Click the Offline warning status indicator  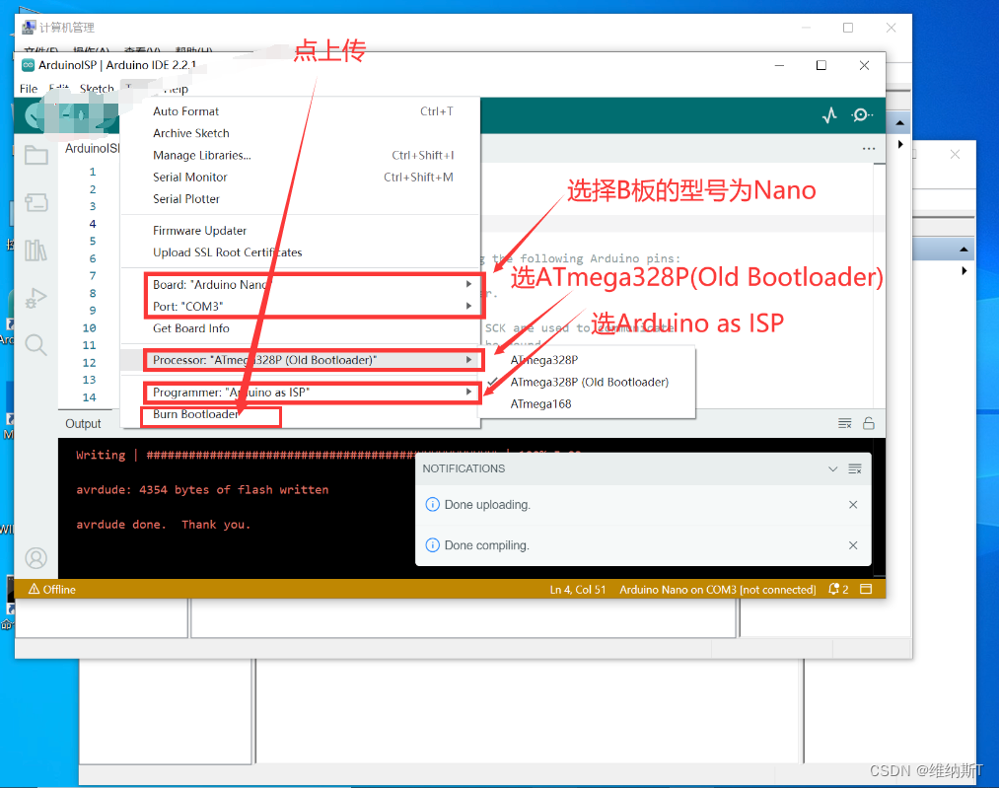pos(51,589)
